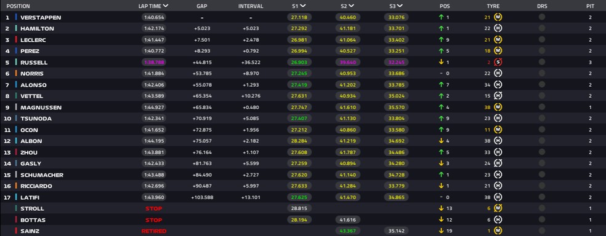Click Russell's yellow position-loss arrow
This screenshot has width=606, height=236.
click(441, 63)
